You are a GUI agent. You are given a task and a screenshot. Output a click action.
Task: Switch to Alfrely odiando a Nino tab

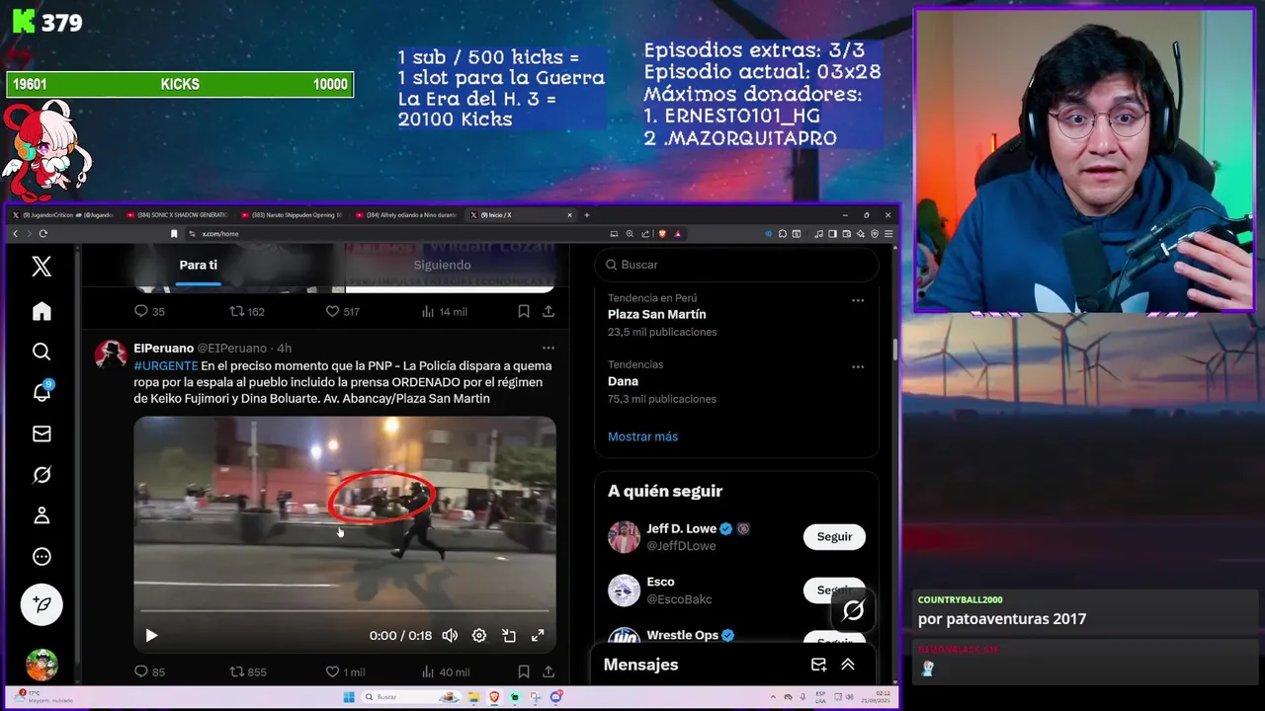click(x=407, y=214)
